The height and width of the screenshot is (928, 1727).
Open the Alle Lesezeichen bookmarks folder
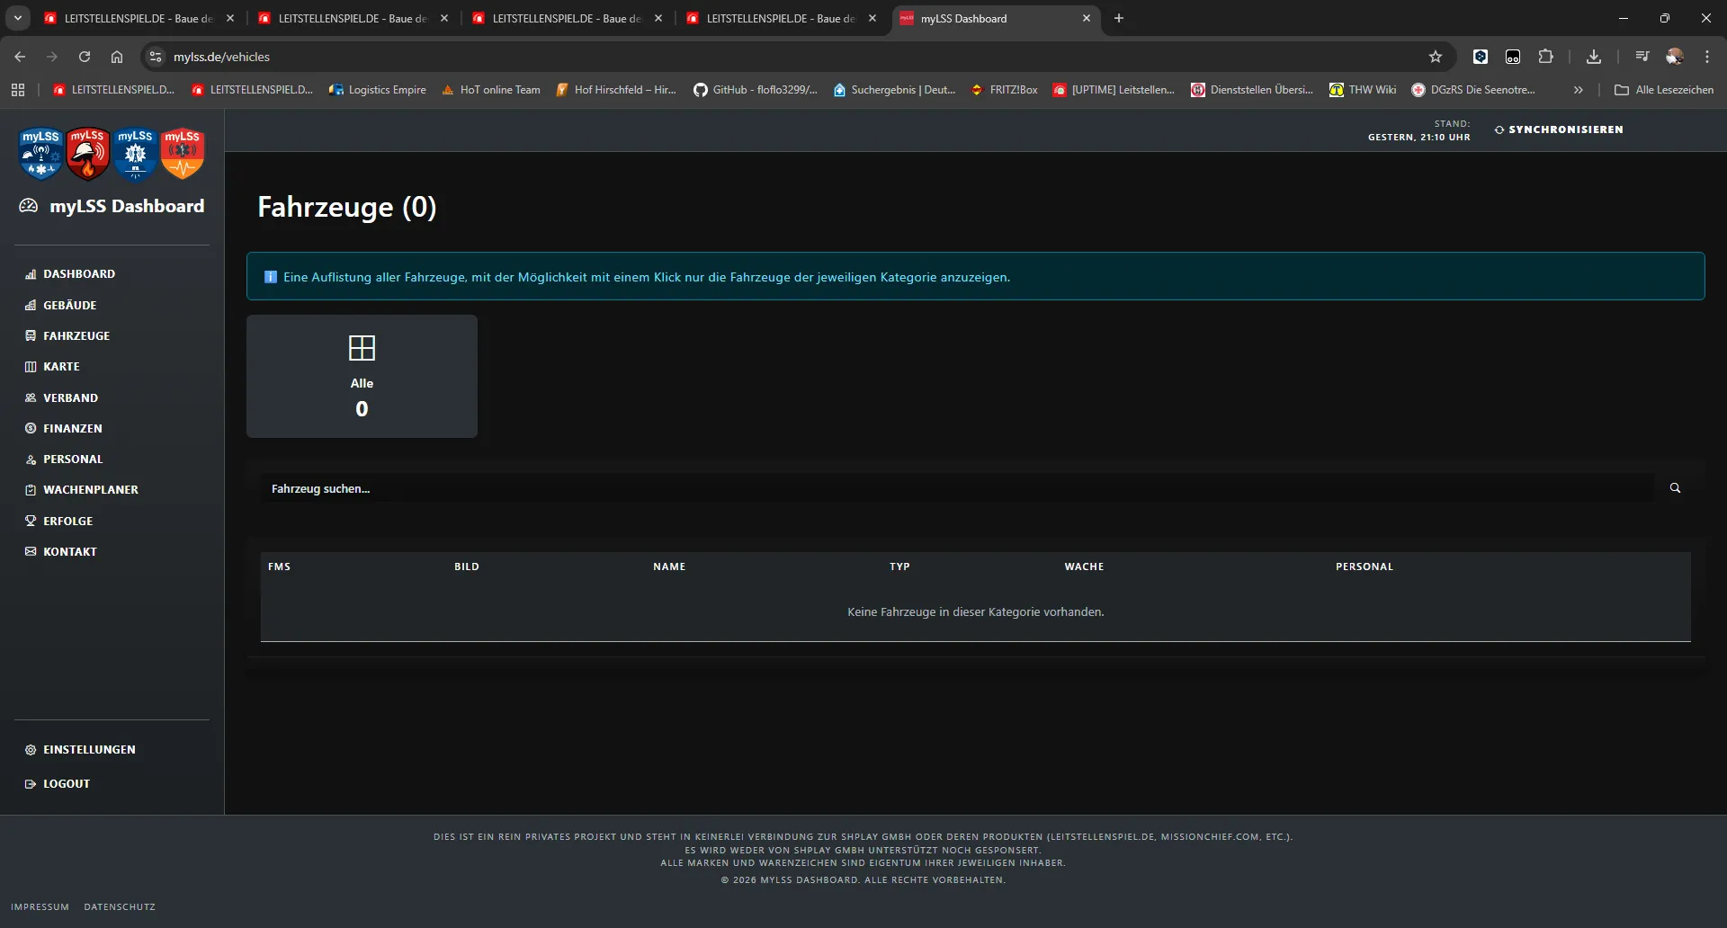pos(1664,90)
